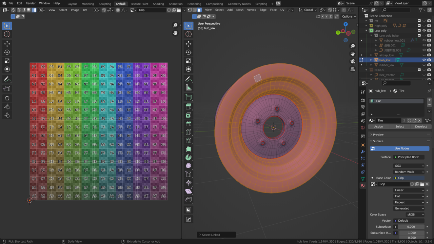Select the Rotate tool in UV editor
The image size is (434, 244).
(x=7, y=52)
